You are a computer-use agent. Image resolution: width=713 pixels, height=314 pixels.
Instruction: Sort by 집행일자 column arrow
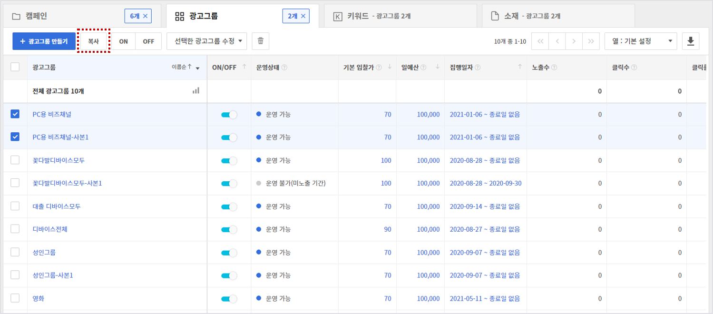click(x=520, y=67)
